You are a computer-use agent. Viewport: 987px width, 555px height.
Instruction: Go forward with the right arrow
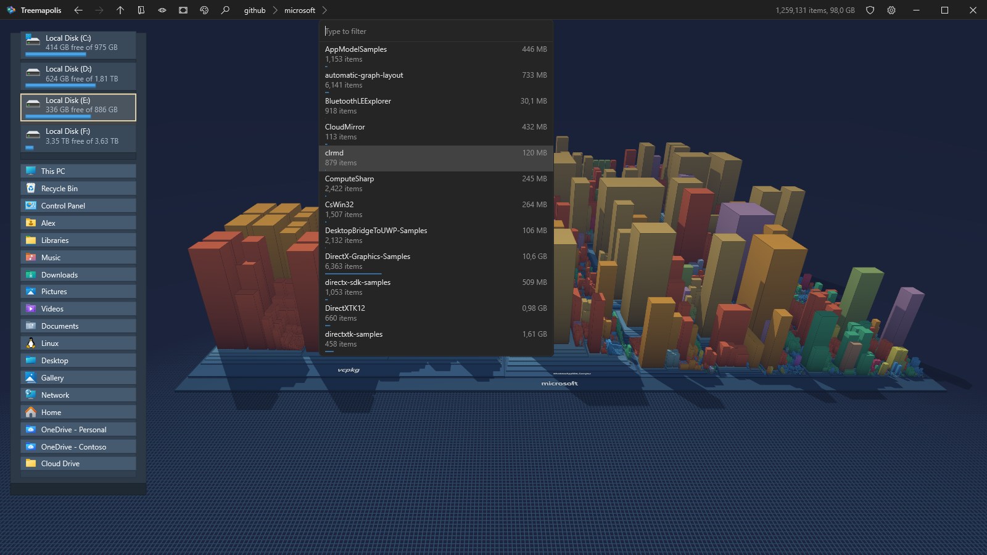pyautogui.click(x=99, y=10)
